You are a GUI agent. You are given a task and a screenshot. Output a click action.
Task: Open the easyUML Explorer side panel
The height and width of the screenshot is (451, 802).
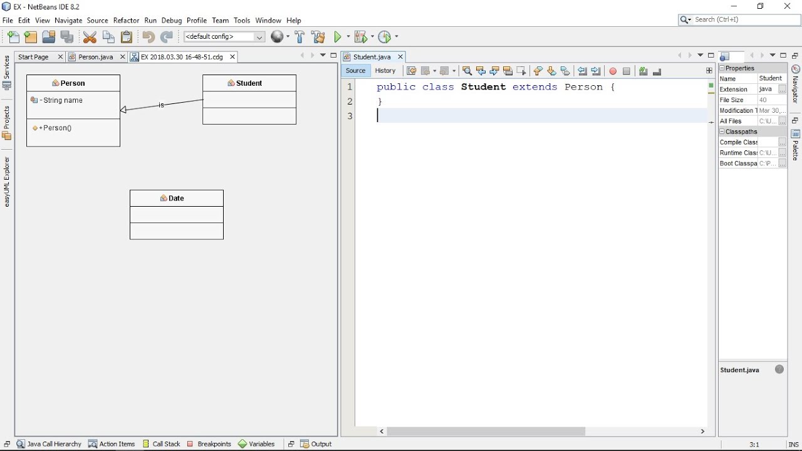[x=7, y=182]
